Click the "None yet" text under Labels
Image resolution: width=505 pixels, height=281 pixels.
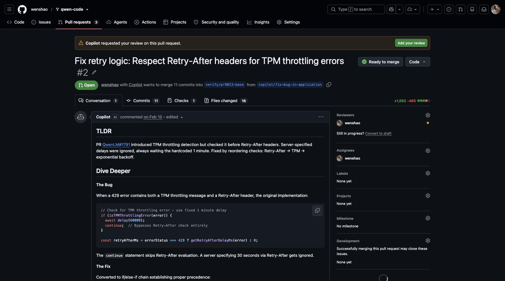click(344, 181)
